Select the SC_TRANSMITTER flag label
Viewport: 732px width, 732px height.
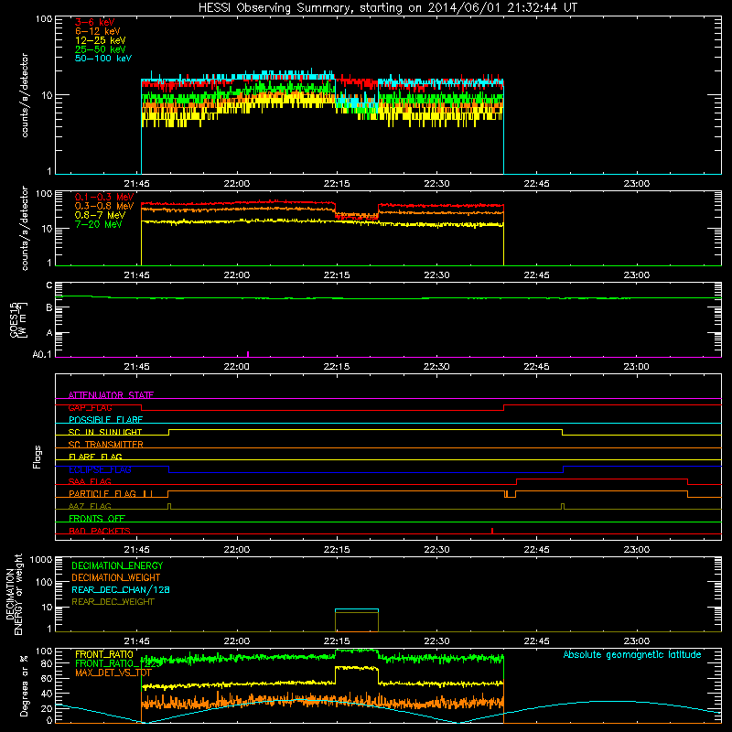coord(105,445)
